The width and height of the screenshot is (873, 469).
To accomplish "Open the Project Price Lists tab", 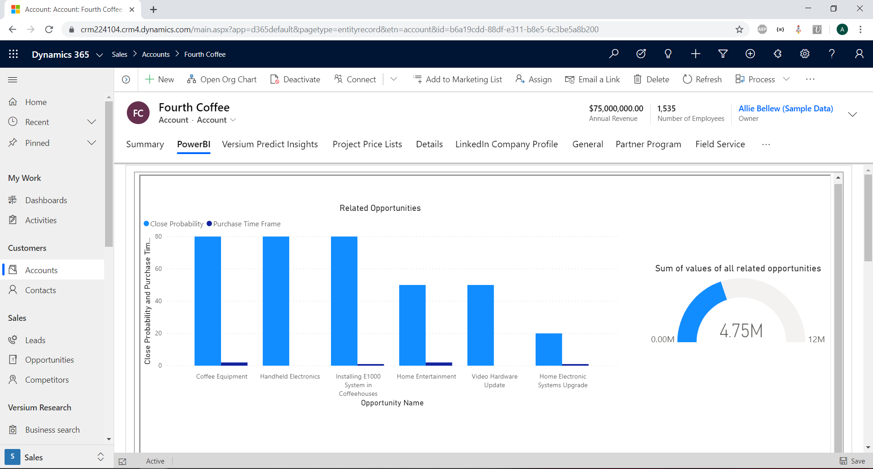I will click(x=367, y=144).
